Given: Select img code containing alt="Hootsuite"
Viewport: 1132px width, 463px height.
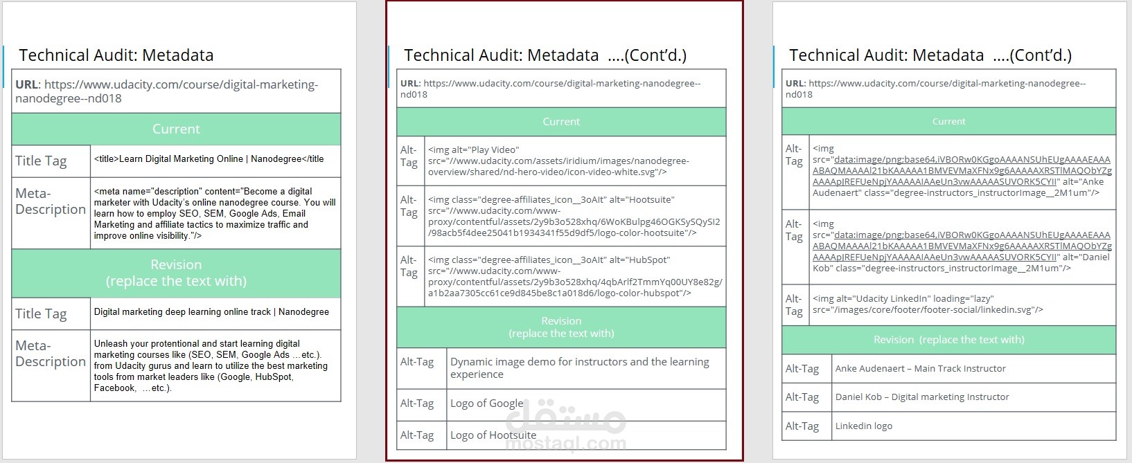Looking at the screenshot, I should (x=574, y=216).
